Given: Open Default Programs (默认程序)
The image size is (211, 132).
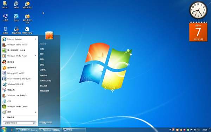Looking at the screenshot, I should pos(44,86).
